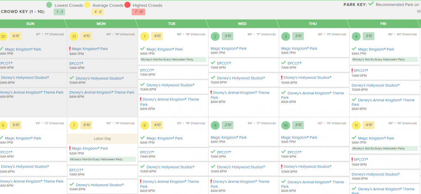Click red alert by Hollywood Studios on Thursday 3
Screen dimensions: 421x194
(282, 78)
